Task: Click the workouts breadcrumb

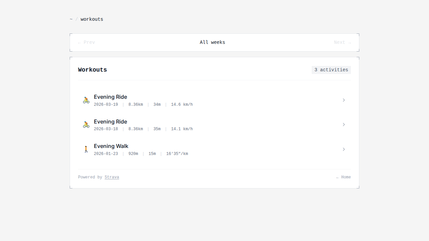Action: (x=92, y=19)
